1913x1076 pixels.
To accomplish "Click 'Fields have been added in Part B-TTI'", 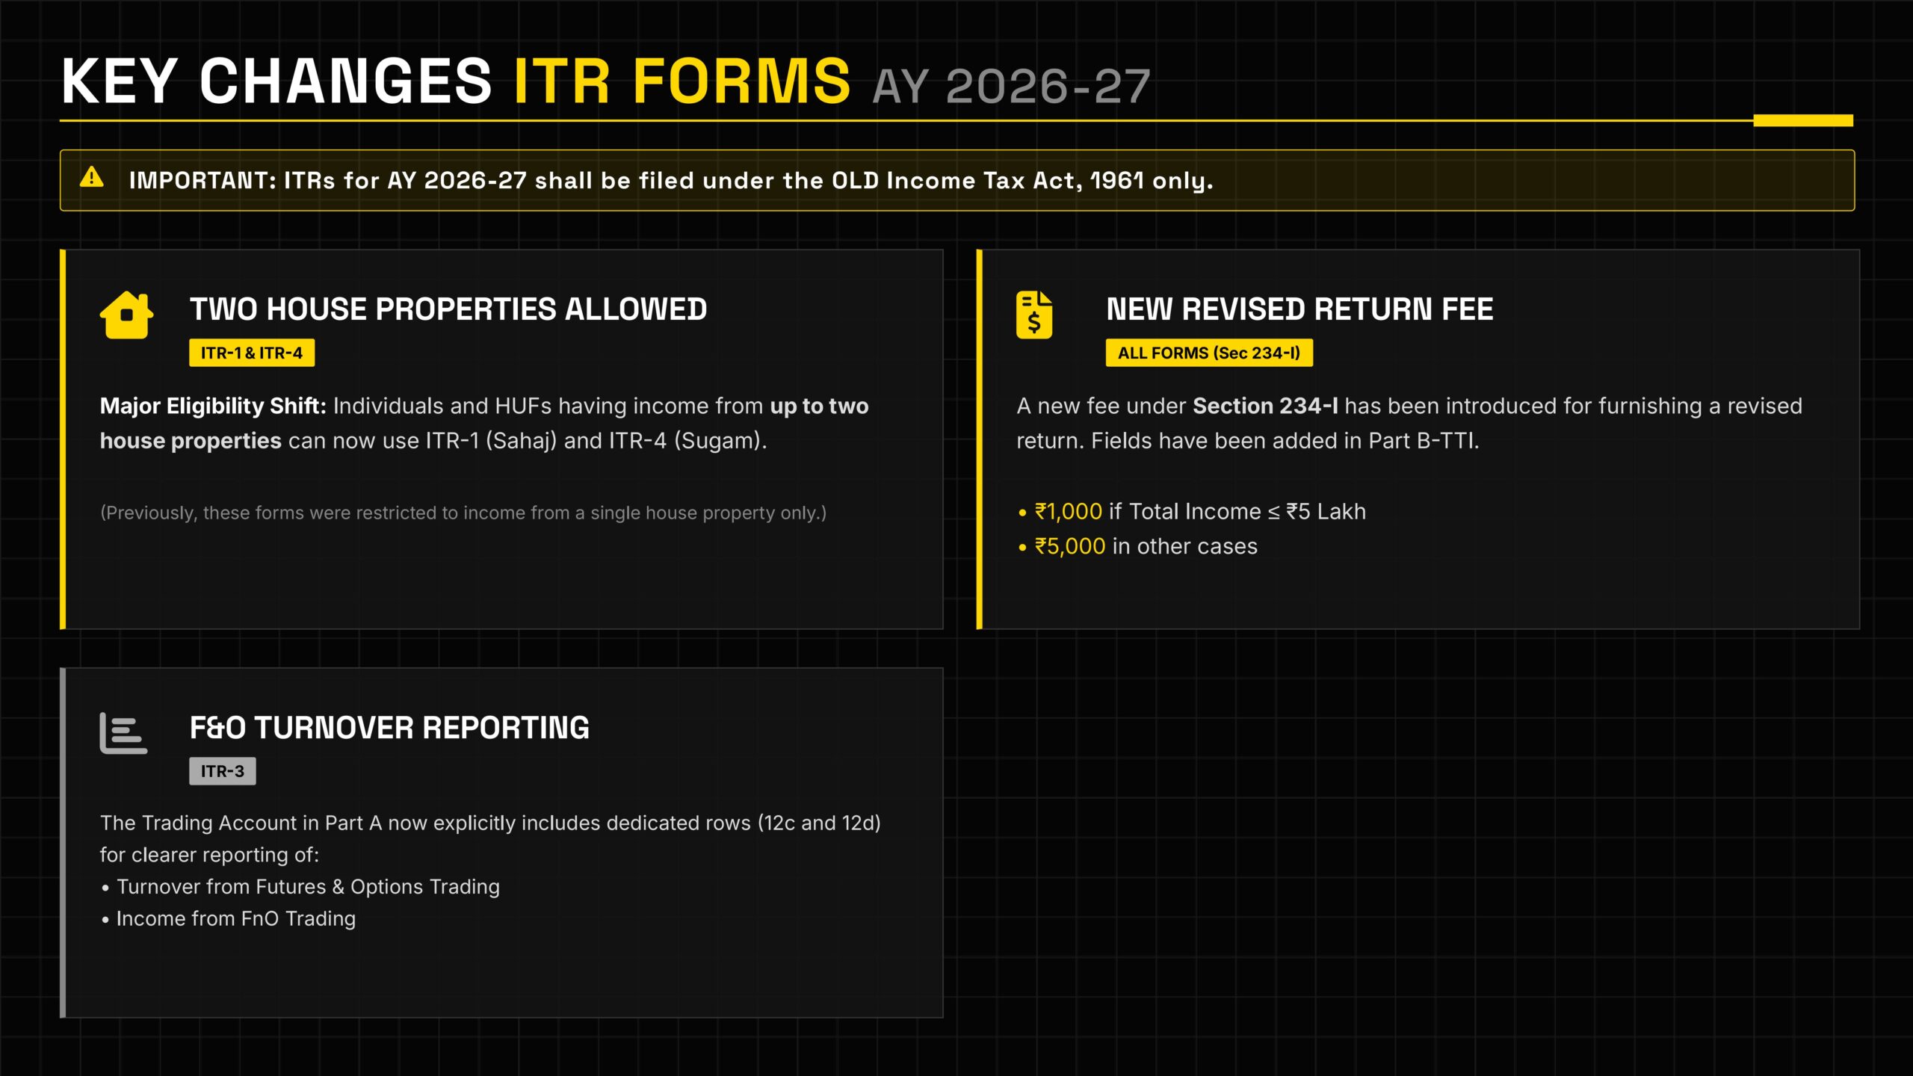I will coord(1285,441).
